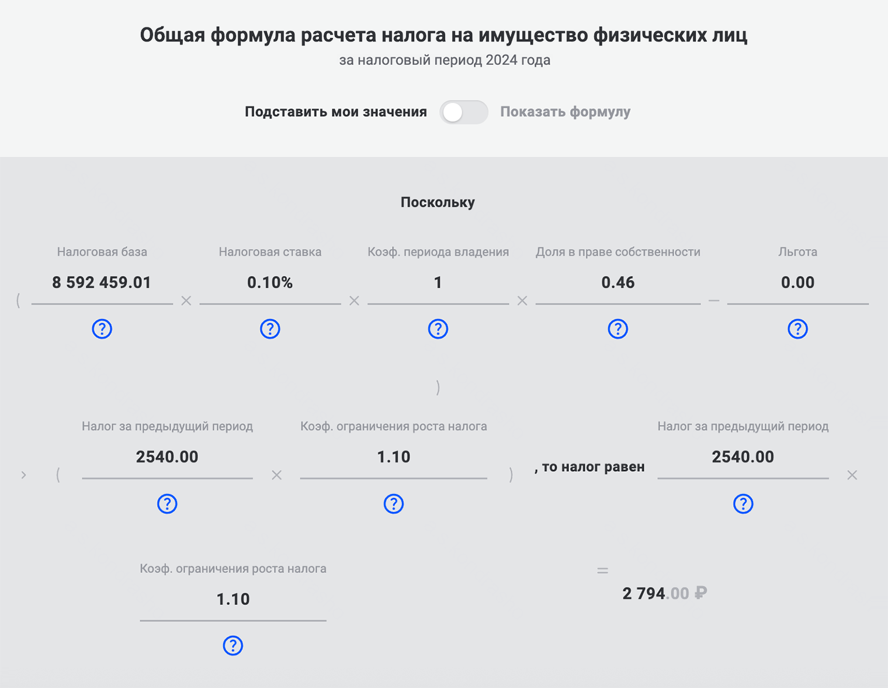The height and width of the screenshot is (688, 888).
Task: Click the page title Общая формула расчета налога
Action: tap(443, 35)
